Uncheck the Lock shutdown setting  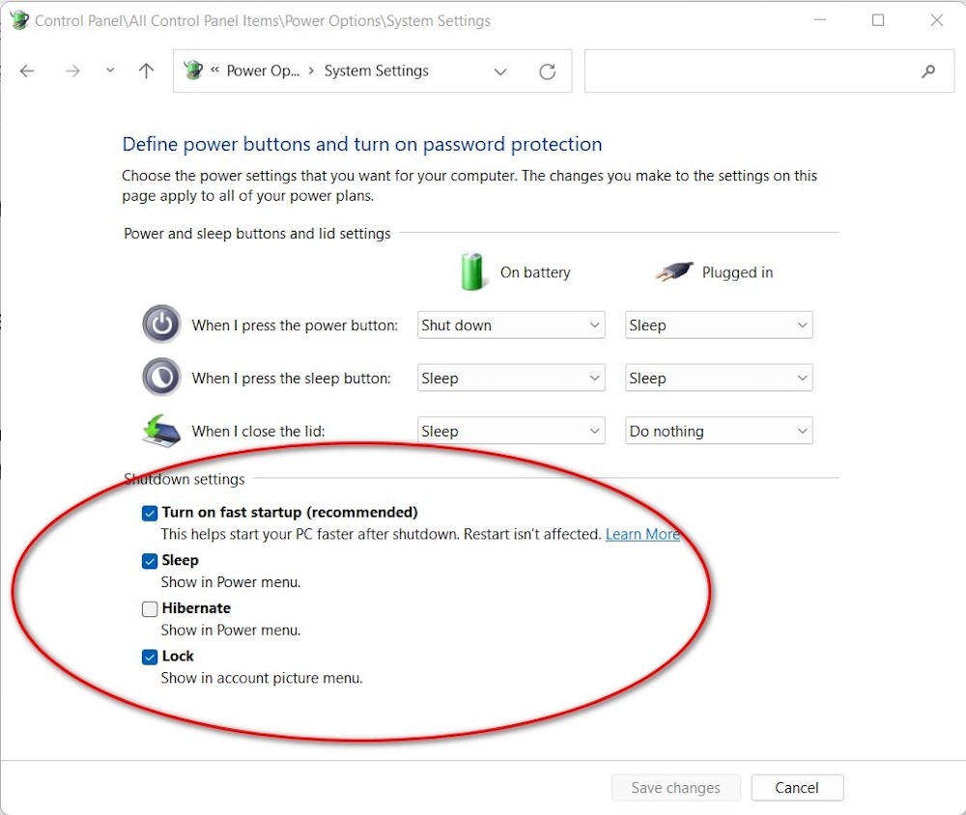[x=150, y=657]
